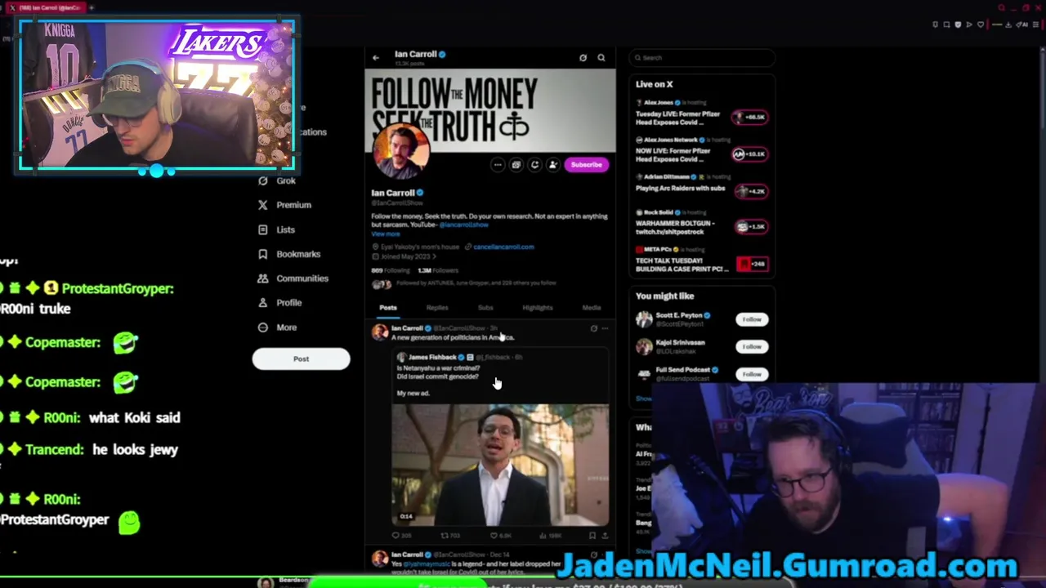Screen dimensions: 1046x588
Task: Open Premium in the sidebar
Action: pyautogui.click(x=293, y=205)
